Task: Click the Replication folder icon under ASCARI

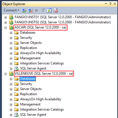Action: [x=16, y=48]
